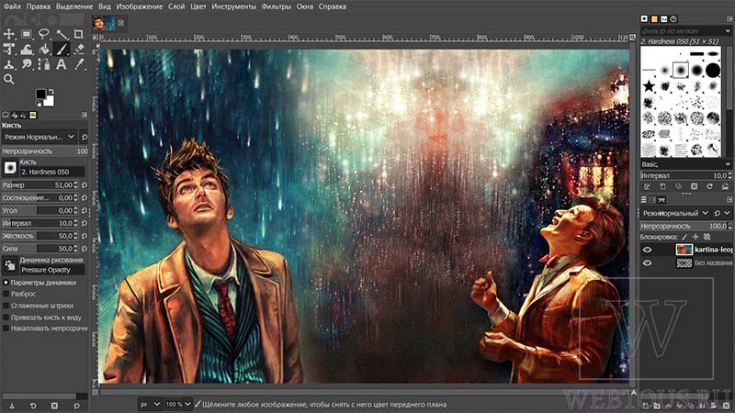
Task: Delete tool preset icon in tool options footer
Action: [x=54, y=406]
